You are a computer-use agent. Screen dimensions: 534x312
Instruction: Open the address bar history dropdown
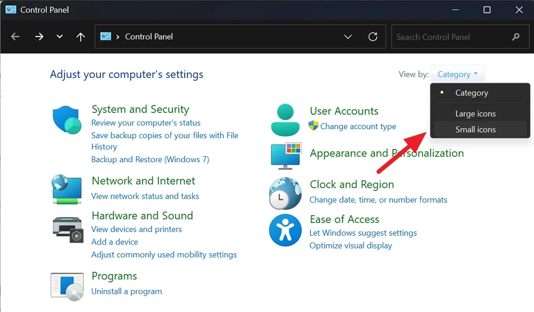coord(348,37)
